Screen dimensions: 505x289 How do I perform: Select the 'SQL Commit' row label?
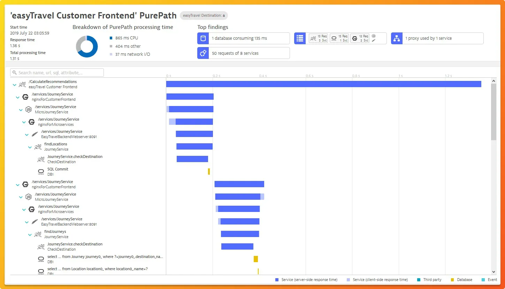tap(58, 169)
